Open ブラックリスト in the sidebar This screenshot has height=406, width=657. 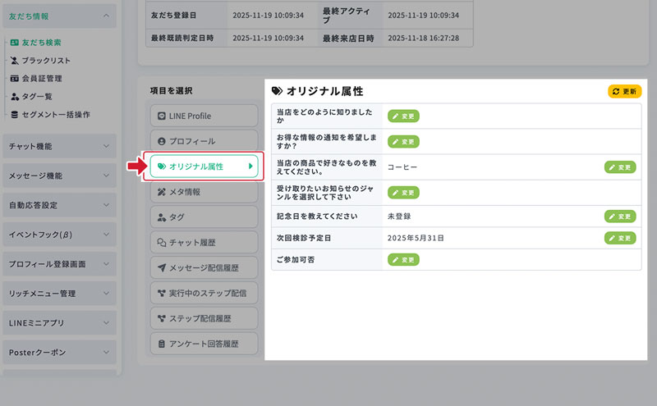coord(45,61)
